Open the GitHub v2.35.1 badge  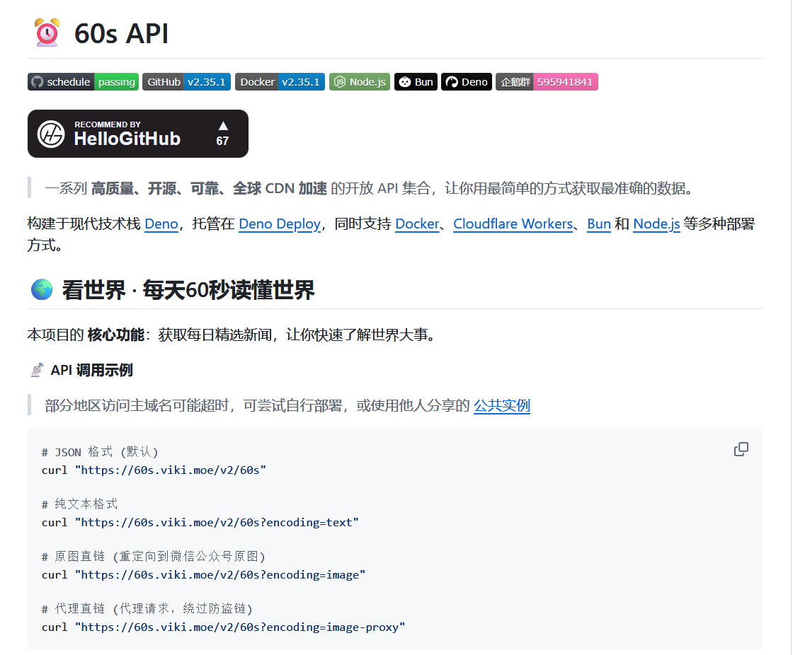[186, 82]
